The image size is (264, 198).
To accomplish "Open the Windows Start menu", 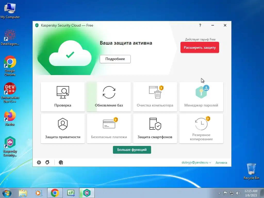I will (x=7, y=193).
